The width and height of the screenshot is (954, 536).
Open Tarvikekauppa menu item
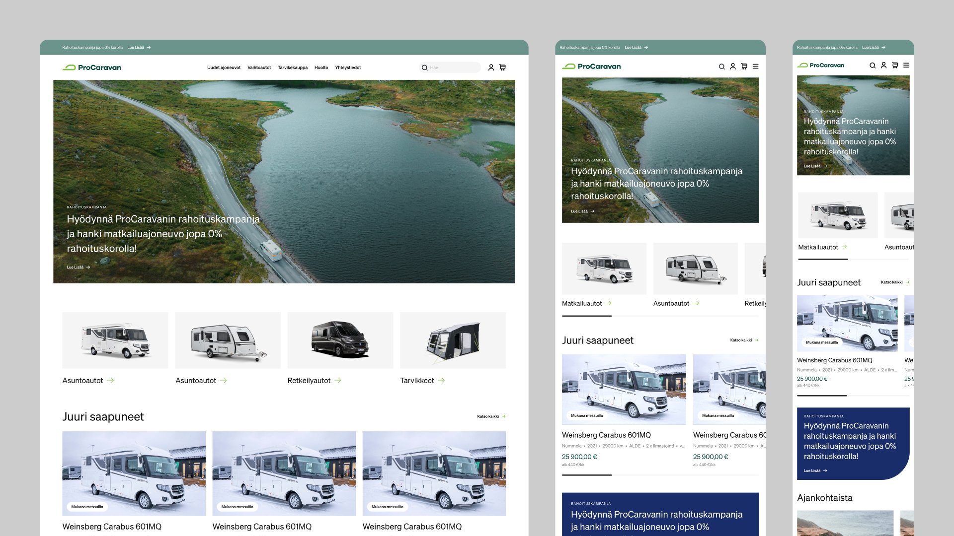293,67
